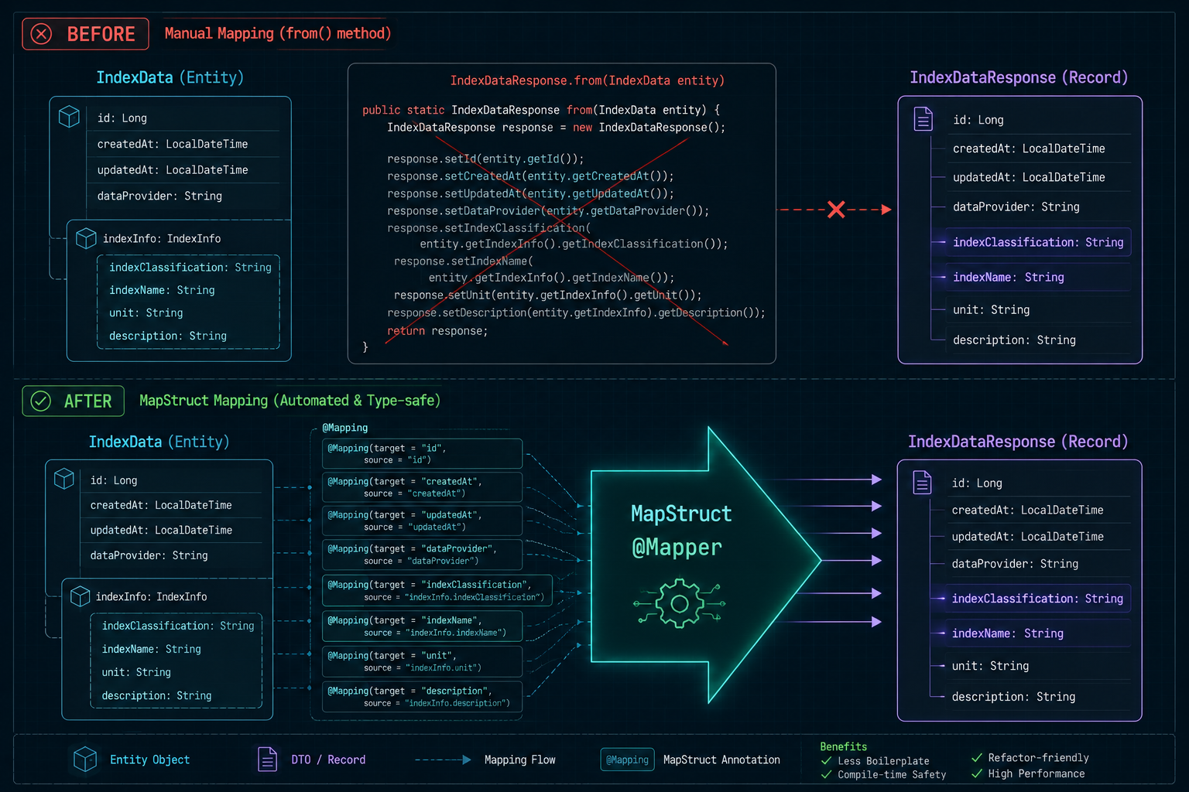The image size is (1189, 792).
Task: Click the checkmark next to Refactor-friendly
Action: point(977,758)
